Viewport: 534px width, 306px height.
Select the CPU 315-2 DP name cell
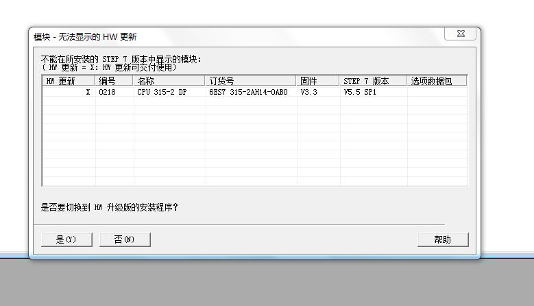tap(162, 92)
